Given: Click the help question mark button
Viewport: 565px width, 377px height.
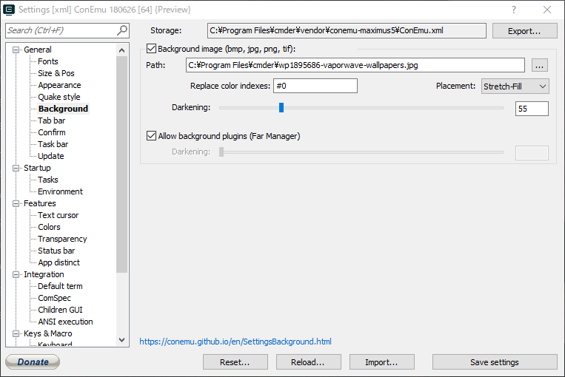Looking at the screenshot, I should (514, 10).
